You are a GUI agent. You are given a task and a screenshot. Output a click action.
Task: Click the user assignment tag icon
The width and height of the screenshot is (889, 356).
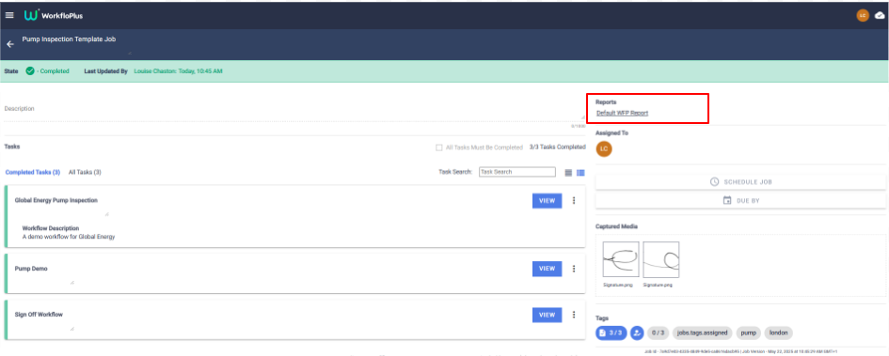point(637,333)
